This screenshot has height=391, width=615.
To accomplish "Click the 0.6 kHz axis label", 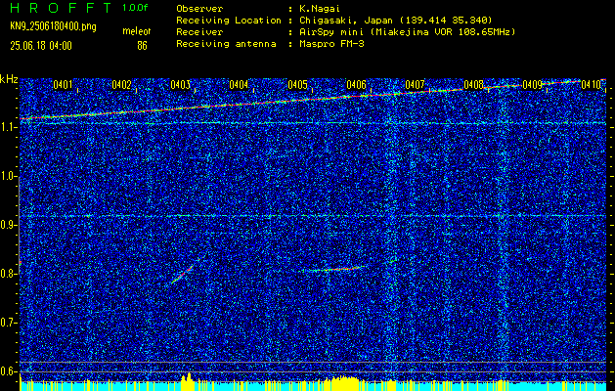I will pos(8,371).
